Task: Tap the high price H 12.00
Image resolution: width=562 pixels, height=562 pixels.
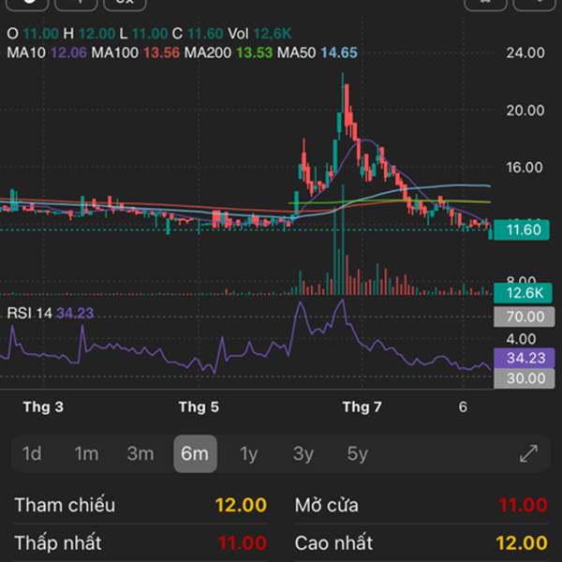Action: pos(89,34)
